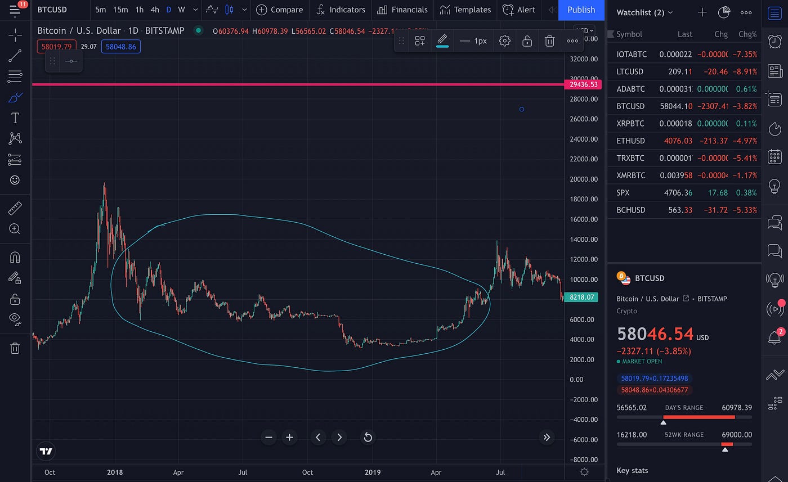Open drawing templates grid icon
788x482 pixels.
point(420,40)
